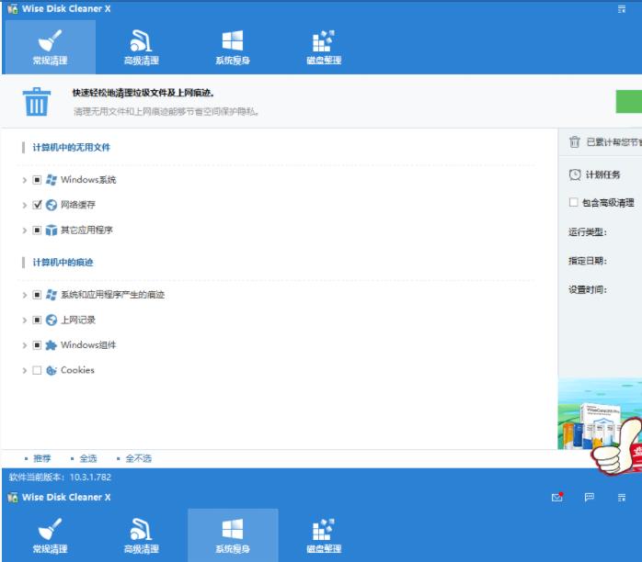Image resolution: width=642 pixels, height=562 pixels.
Task: Click the Wise Disk Cleaner logo in the bottom title bar
Action: [13, 498]
